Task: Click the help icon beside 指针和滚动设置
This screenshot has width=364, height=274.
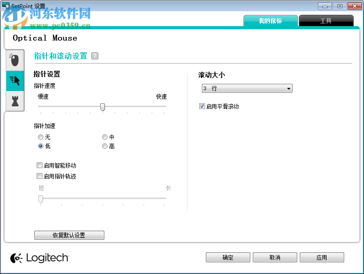Action: [x=94, y=55]
